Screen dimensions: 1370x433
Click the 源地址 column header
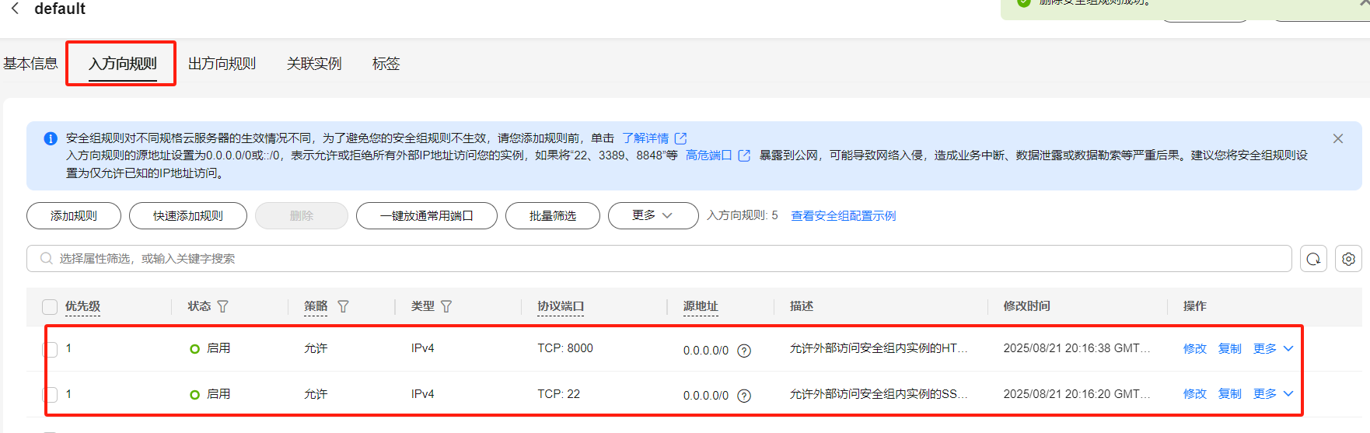pos(701,306)
